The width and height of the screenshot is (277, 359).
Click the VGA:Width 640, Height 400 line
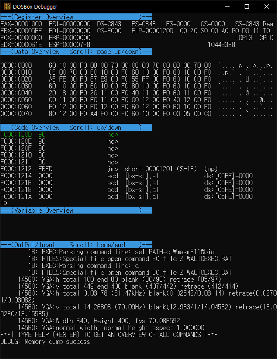pyautogui.click(x=99, y=321)
